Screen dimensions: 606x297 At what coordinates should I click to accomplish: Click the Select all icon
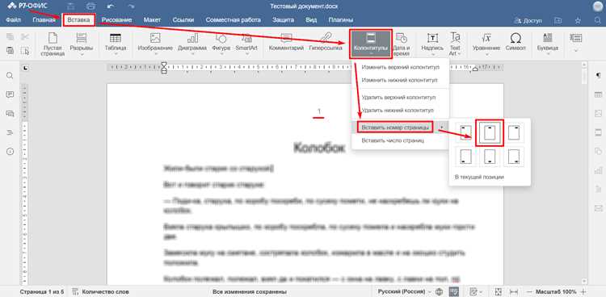click(25, 51)
